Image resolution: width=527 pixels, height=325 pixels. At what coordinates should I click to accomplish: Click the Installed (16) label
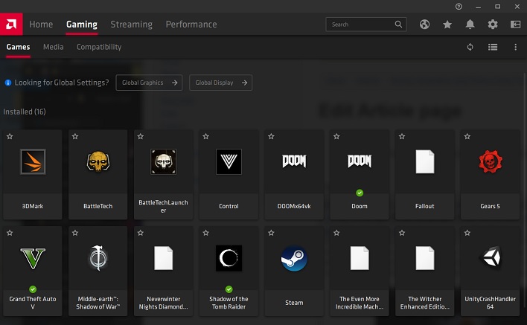(25, 112)
